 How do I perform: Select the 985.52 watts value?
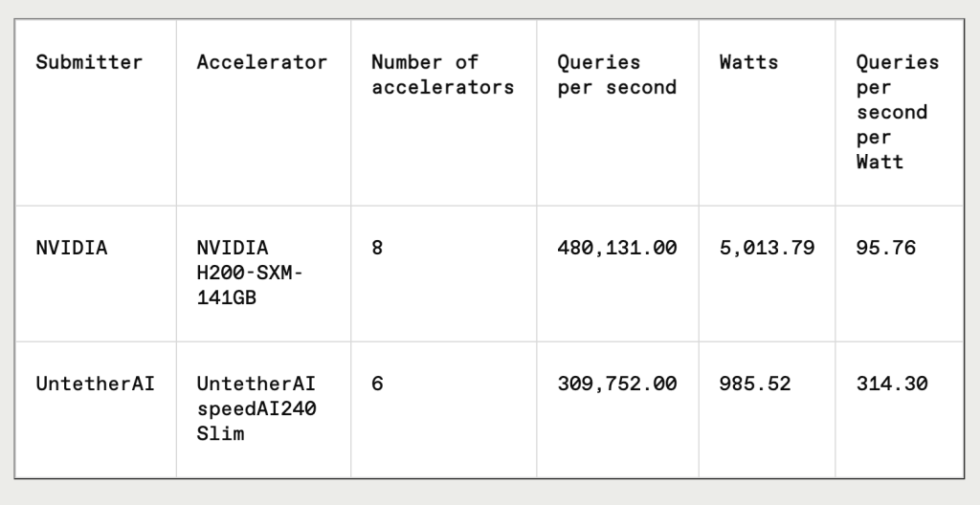point(755,384)
